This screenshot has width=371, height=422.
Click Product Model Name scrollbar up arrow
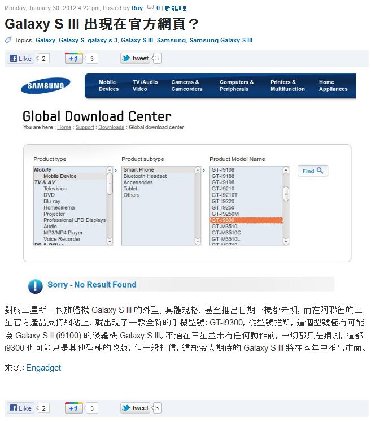pyautogui.click(x=286, y=170)
